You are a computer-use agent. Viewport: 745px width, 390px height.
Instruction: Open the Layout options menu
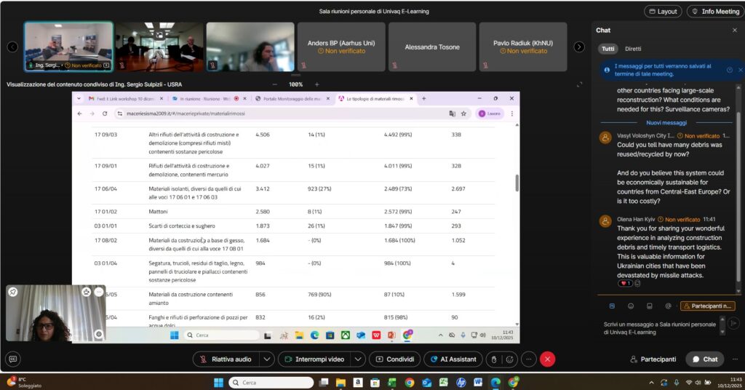[x=661, y=12]
